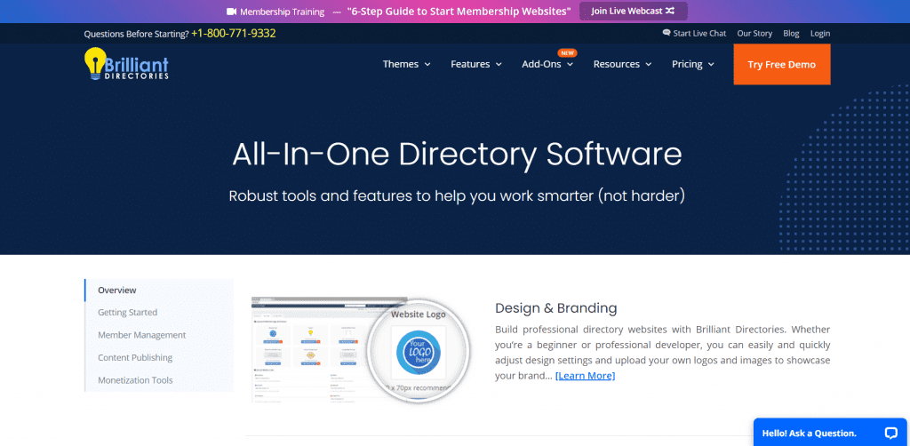Image resolution: width=910 pixels, height=446 pixels.
Task: Open the Features menu
Action: point(476,64)
